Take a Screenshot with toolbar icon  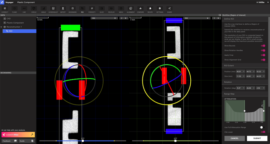(53, 8)
